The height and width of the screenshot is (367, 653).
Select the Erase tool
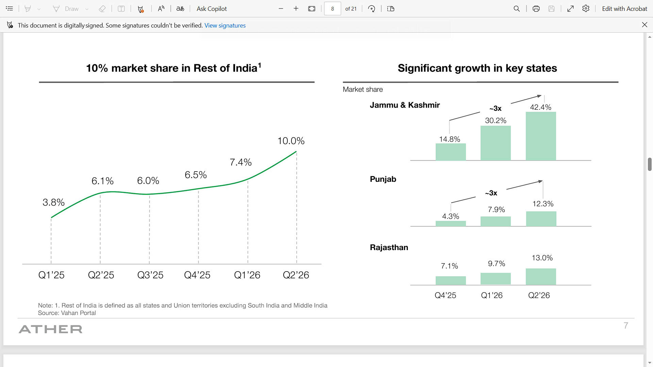(102, 8)
